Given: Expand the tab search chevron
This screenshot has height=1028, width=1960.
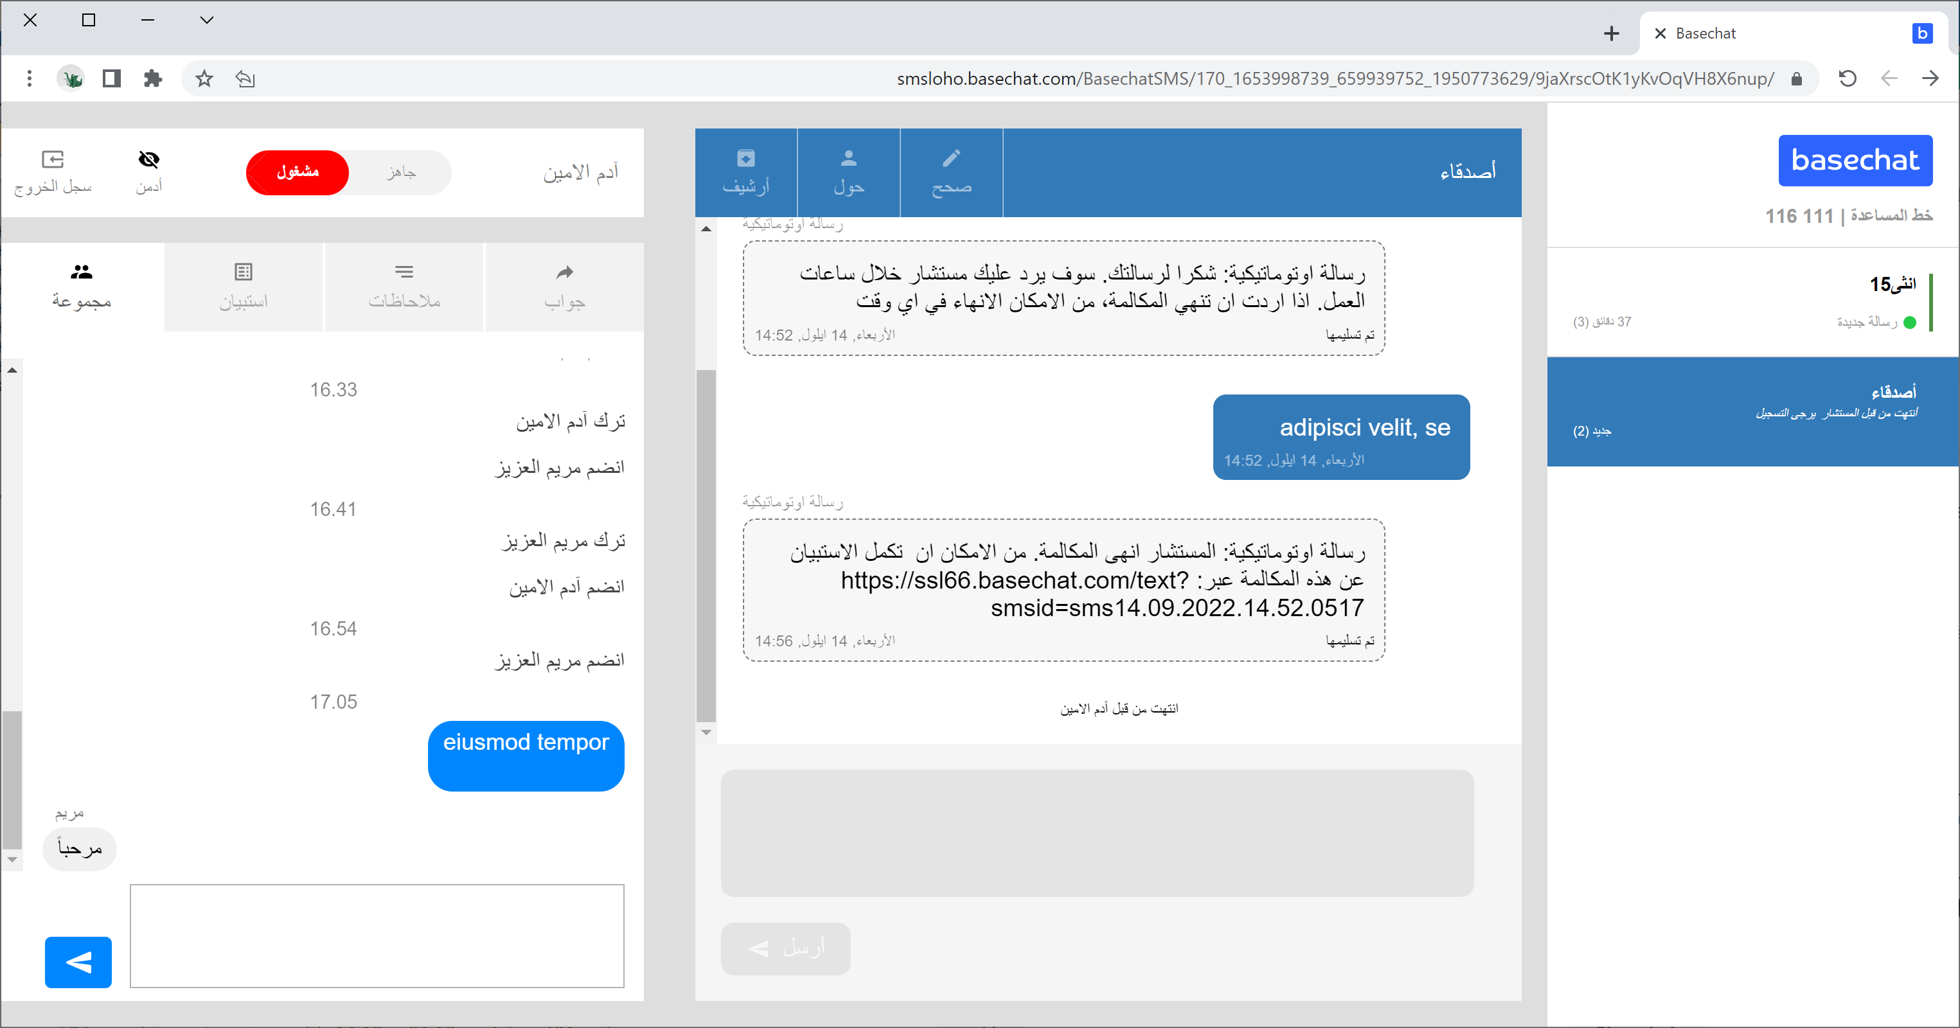Looking at the screenshot, I should point(206,20).
